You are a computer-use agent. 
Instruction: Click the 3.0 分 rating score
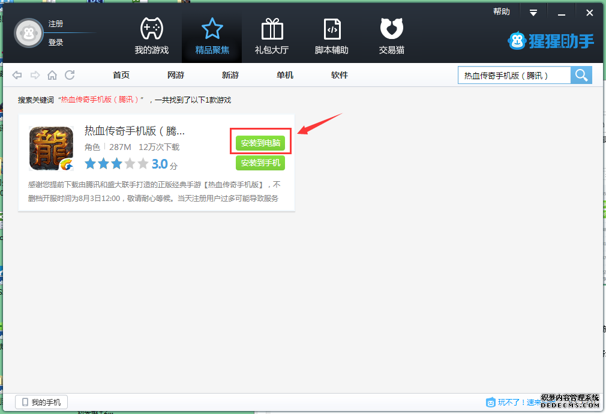click(x=164, y=164)
